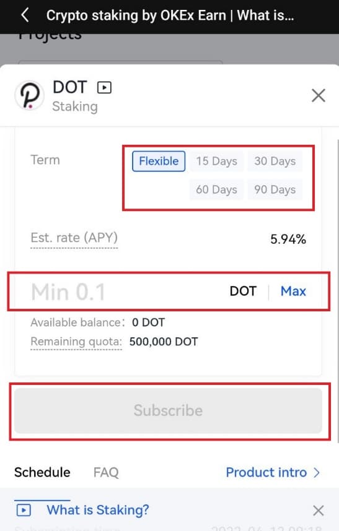Play the DOT video next to the title

[x=104, y=88]
